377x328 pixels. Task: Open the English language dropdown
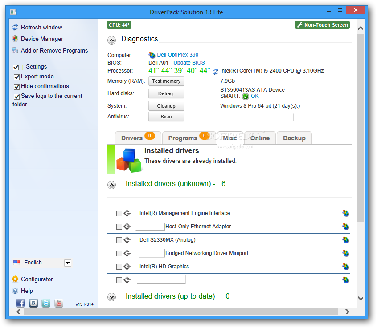click(x=42, y=263)
